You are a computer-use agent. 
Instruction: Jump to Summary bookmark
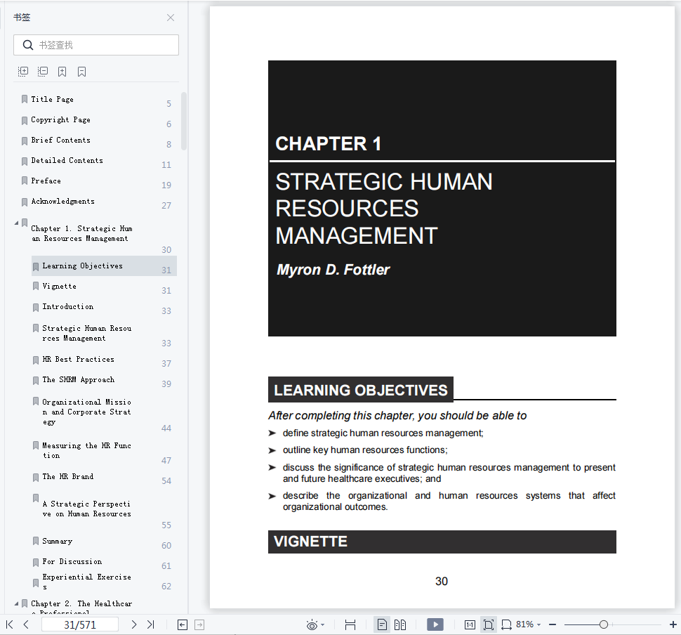click(x=58, y=541)
